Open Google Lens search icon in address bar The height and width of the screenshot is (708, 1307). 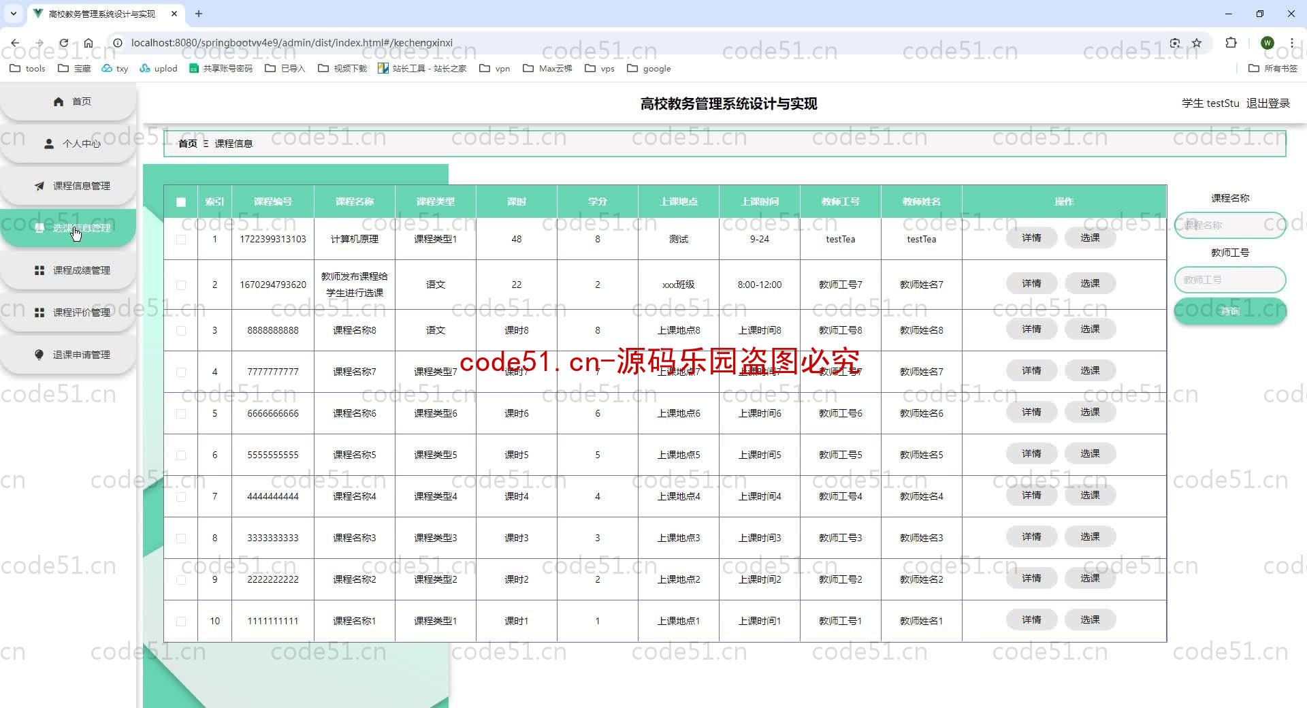pyautogui.click(x=1175, y=43)
